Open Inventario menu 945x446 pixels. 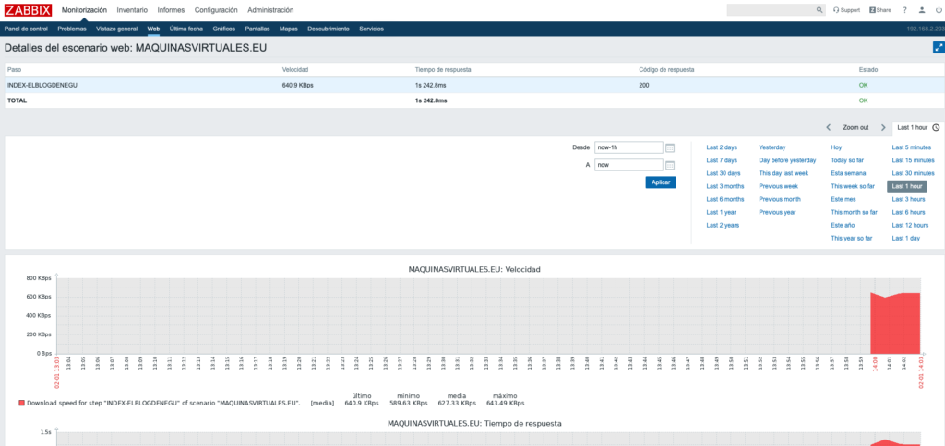click(x=132, y=10)
